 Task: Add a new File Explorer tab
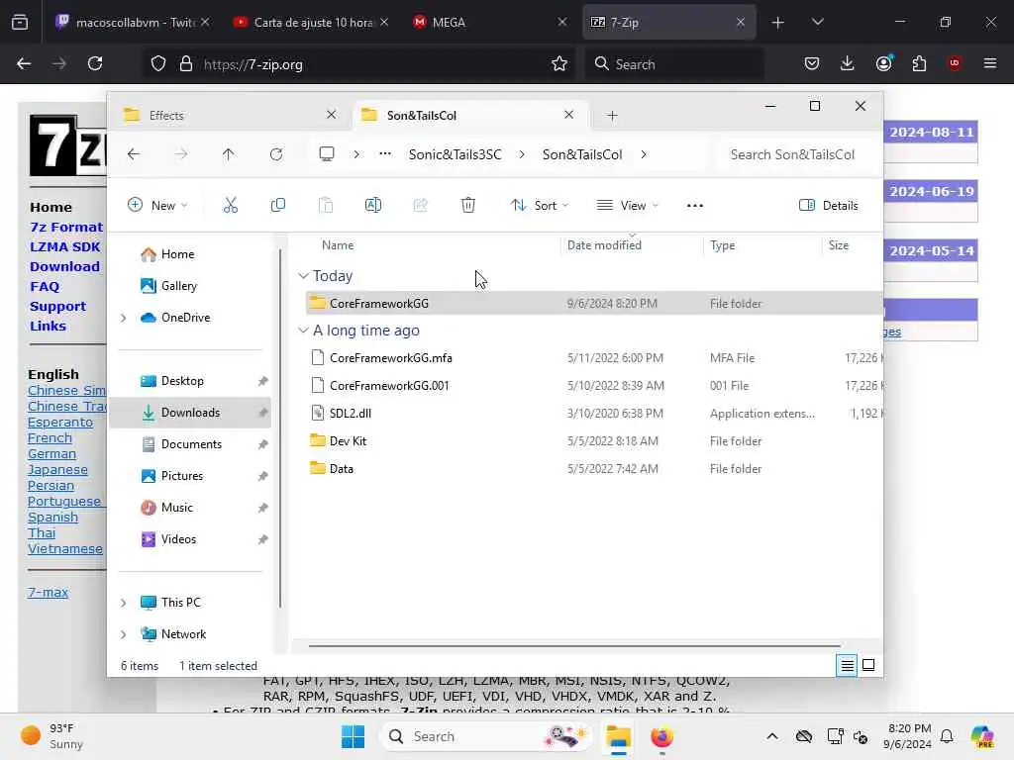[x=612, y=116]
